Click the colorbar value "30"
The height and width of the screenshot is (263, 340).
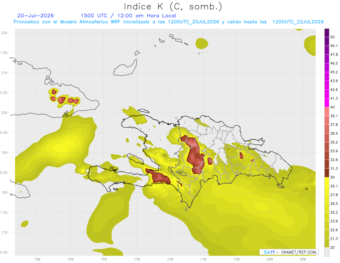[x=333, y=177]
